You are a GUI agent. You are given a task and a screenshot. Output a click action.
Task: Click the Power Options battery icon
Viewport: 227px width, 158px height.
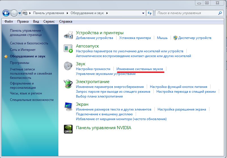68,84
